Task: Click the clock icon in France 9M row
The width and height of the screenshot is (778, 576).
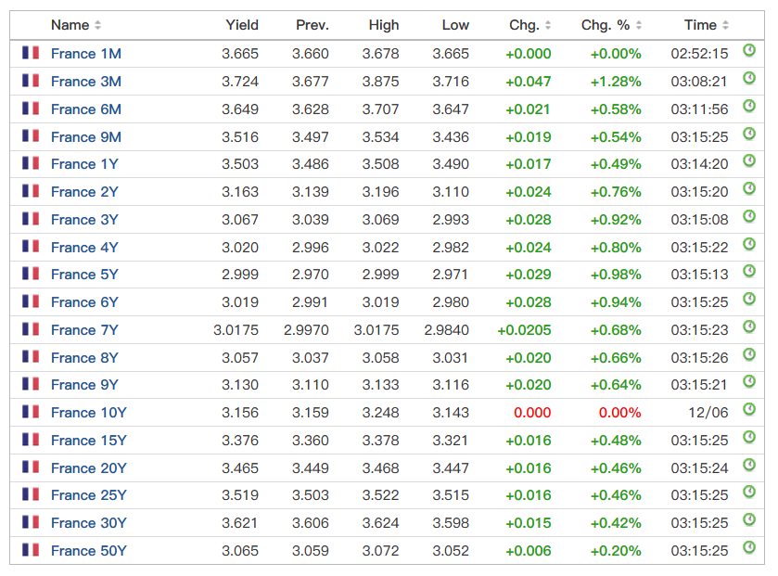Action: tap(749, 134)
